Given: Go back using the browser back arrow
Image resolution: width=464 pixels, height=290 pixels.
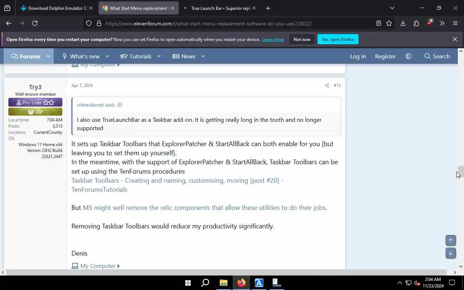Looking at the screenshot, I should tap(9, 23).
